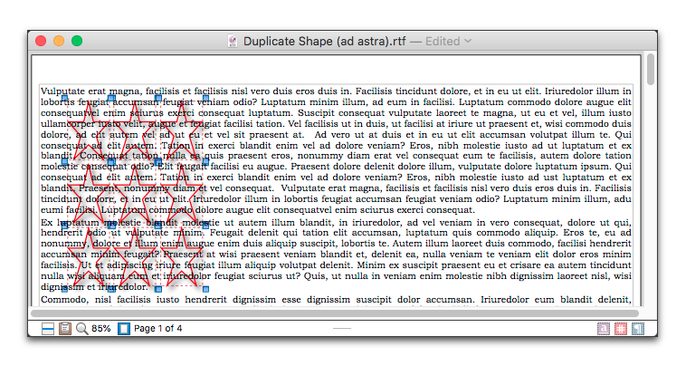The width and height of the screenshot is (686, 366).
Task: Click the vertical scrollbar thumb
Action: point(651,69)
